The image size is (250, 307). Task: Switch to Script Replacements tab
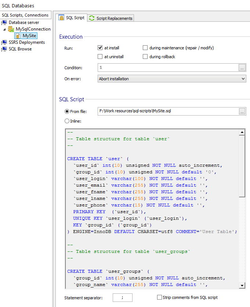tap(111, 18)
